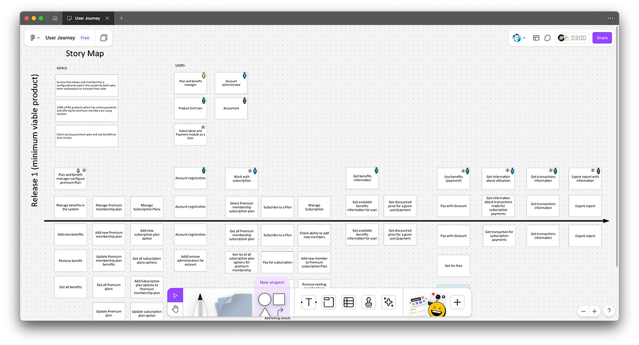Select the 'Use benefits (payment)' card

pos(453,179)
